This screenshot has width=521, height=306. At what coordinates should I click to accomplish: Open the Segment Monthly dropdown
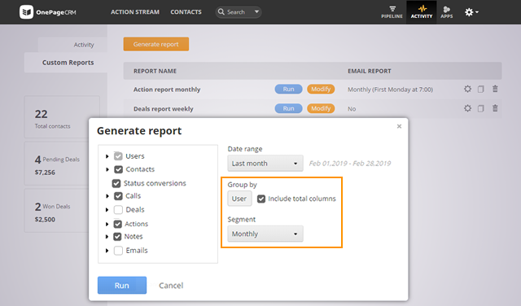(x=265, y=234)
